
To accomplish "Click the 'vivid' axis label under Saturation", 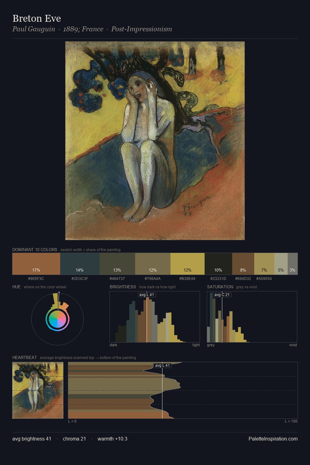I will tap(293, 345).
